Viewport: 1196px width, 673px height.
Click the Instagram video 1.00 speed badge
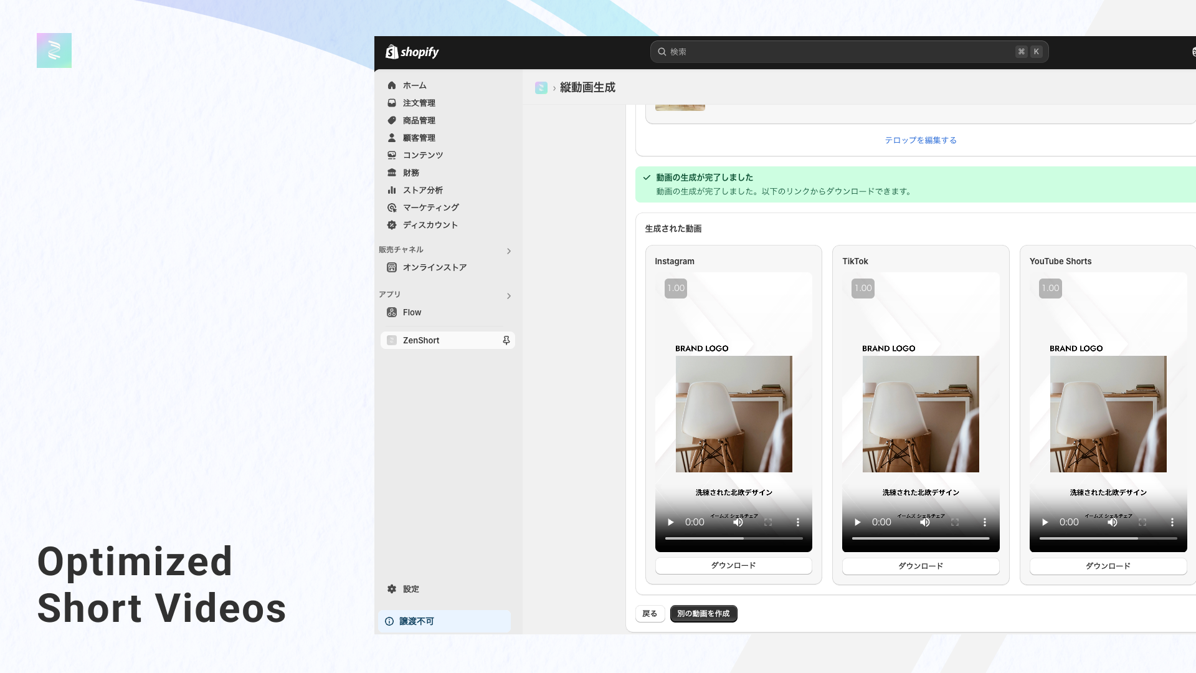pos(676,288)
